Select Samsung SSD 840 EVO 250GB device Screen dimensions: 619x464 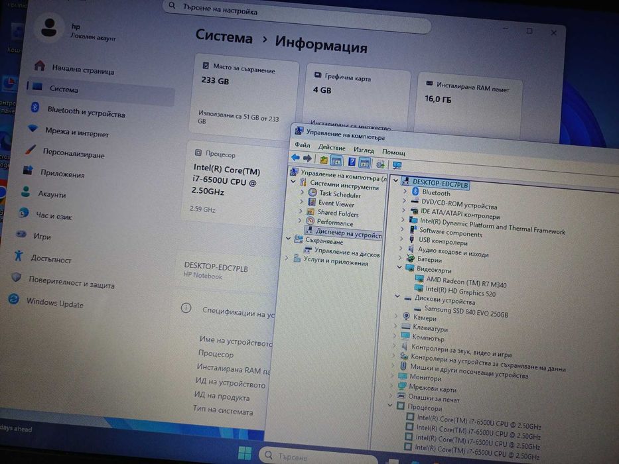point(460,311)
